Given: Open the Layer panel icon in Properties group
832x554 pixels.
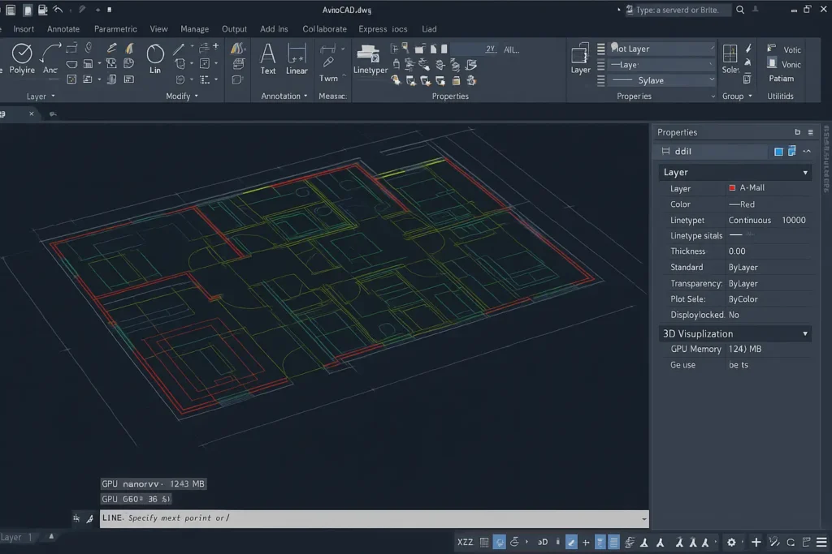Looking at the screenshot, I should pyautogui.click(x=581, y=57).
